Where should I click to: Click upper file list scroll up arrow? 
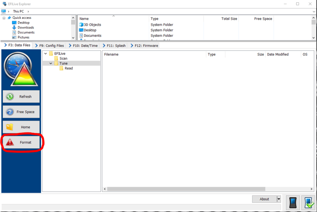[313, 18]
